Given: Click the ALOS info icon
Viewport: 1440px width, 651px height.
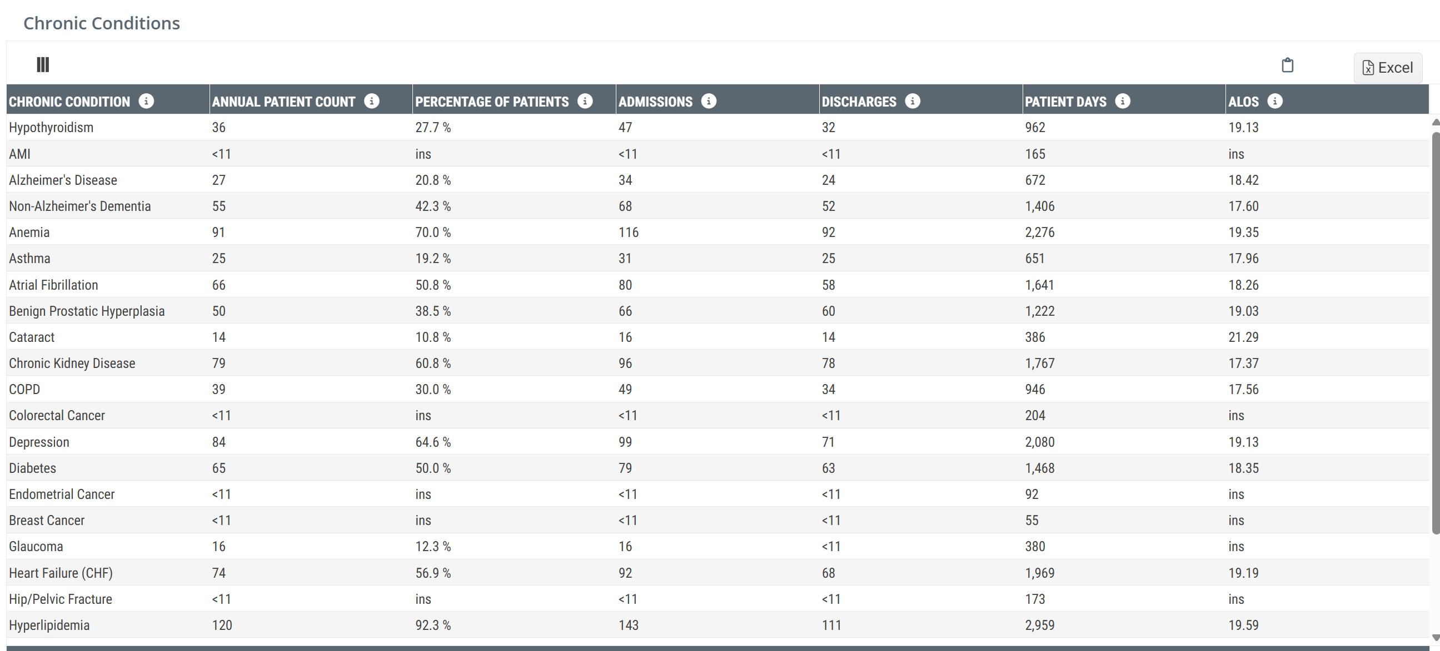Looking at the screenshot, I should [x=1275, y=101].
